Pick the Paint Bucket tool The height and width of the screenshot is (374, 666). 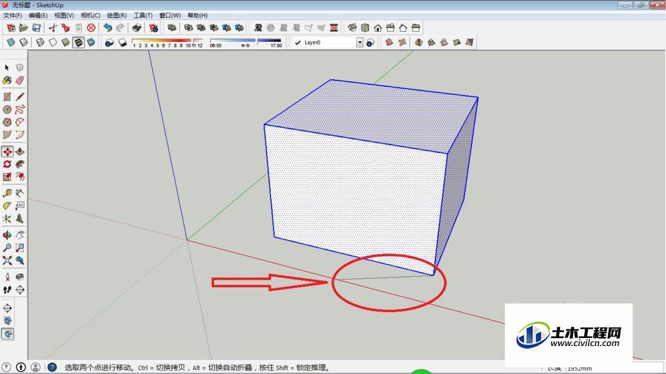[x=7, y=81]
